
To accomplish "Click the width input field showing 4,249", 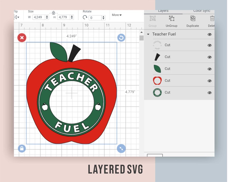I will coord(39,17).
